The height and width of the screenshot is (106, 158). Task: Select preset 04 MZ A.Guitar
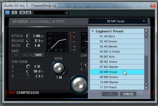tap(117, 52)
